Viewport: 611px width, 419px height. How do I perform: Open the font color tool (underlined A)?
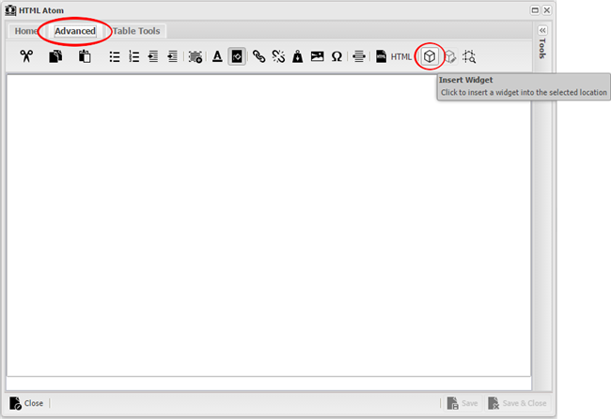(217, 57)
